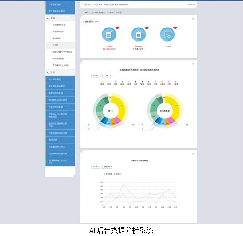Click the 首页 breadcrumb link

[87, 12]
